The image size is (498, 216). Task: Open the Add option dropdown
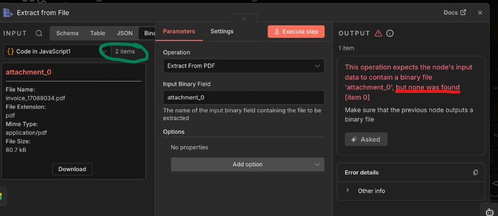pos(247,164)
